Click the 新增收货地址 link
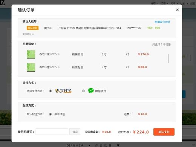This screenshot has width=196, height=147. [x=162, y=22]
